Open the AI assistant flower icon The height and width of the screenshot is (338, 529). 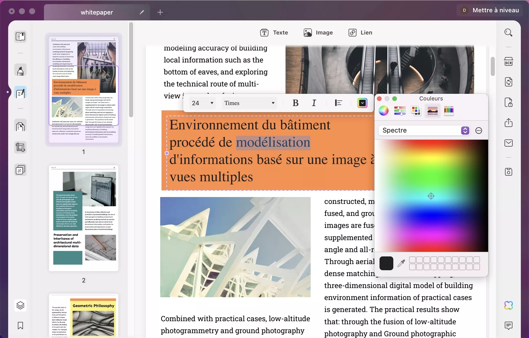(x=508, y=305)
